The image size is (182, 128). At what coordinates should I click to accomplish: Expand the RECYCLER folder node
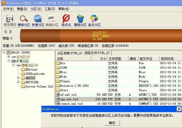[x=18, y=82]
